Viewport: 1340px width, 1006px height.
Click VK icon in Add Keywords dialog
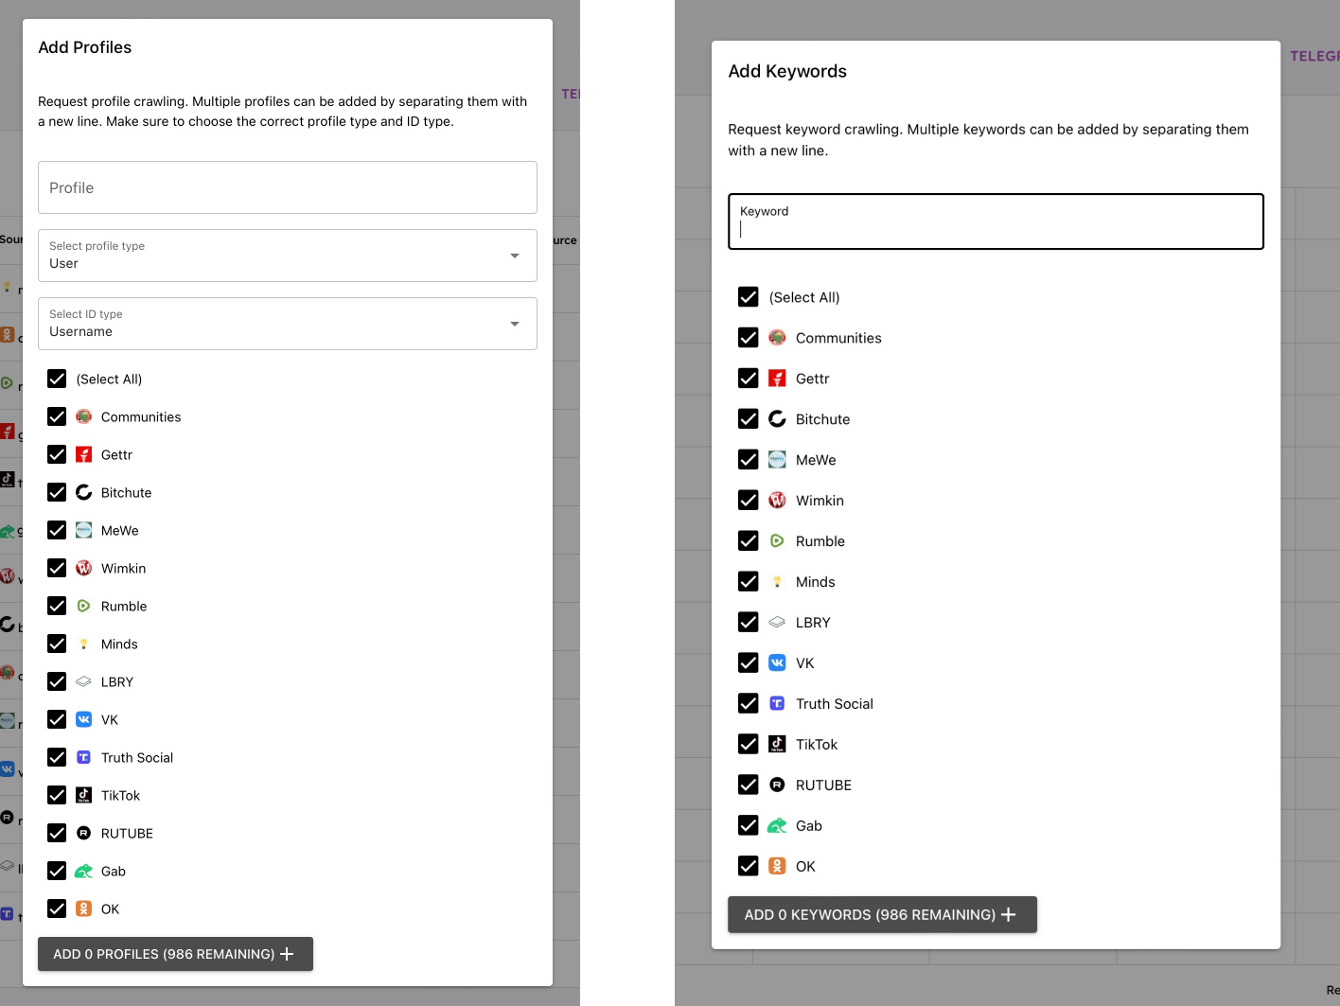(x=777, y=662)
